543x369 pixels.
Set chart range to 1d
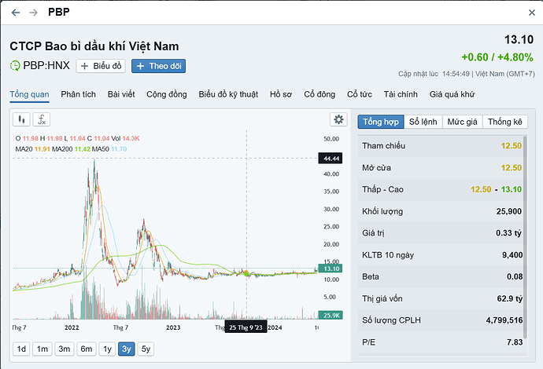coord(21,349)
